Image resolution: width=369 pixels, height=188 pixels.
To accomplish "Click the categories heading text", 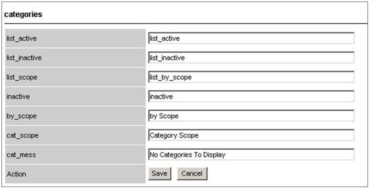I will tap(23, 14).
